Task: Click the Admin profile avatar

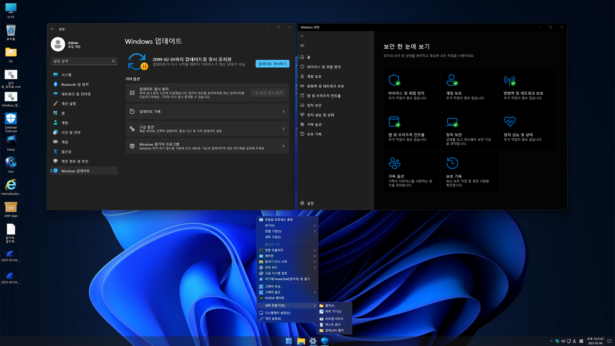Action: pyautogui.click(x=58, y=44)
